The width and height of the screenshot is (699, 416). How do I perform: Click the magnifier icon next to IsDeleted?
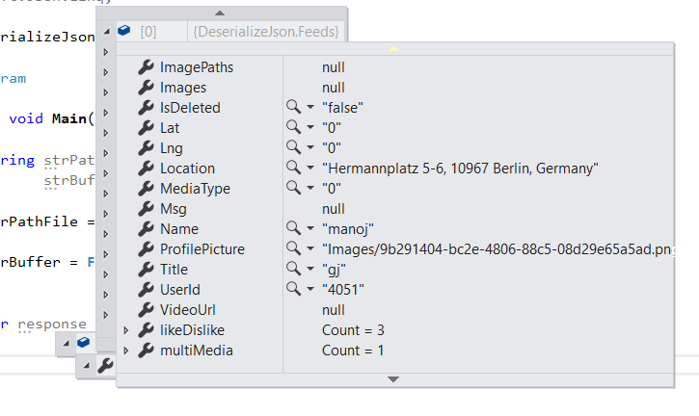click(x=293, y=108)
